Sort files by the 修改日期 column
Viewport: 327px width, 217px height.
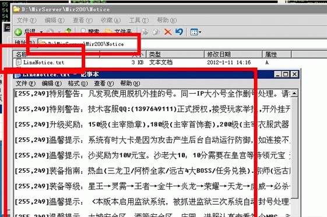pyautogui.click(x=233, y=54)
